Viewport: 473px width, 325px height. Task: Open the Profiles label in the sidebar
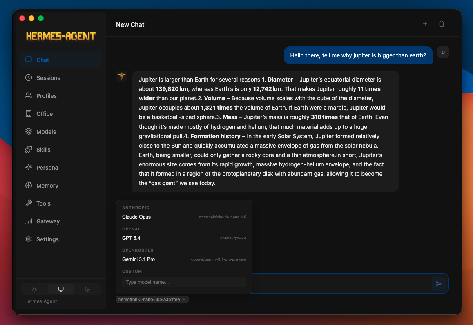(47, 96)
